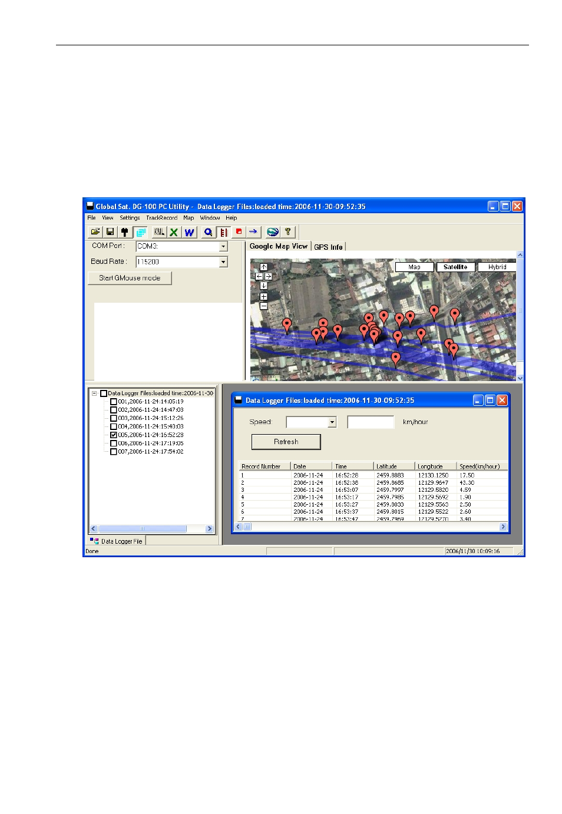The height and width of the screenshot is (814, 562).
Task: Open the Baud Rate dropdown
Action: 223,262
